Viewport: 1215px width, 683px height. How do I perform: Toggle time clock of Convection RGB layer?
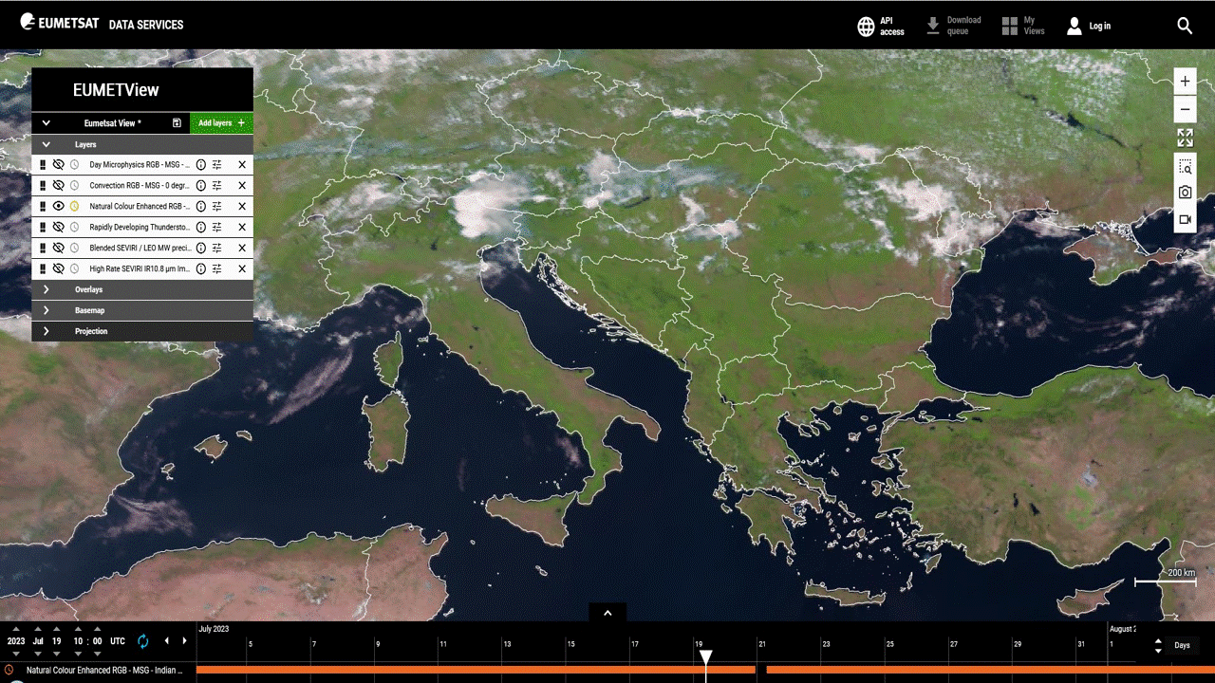point(74,185)
